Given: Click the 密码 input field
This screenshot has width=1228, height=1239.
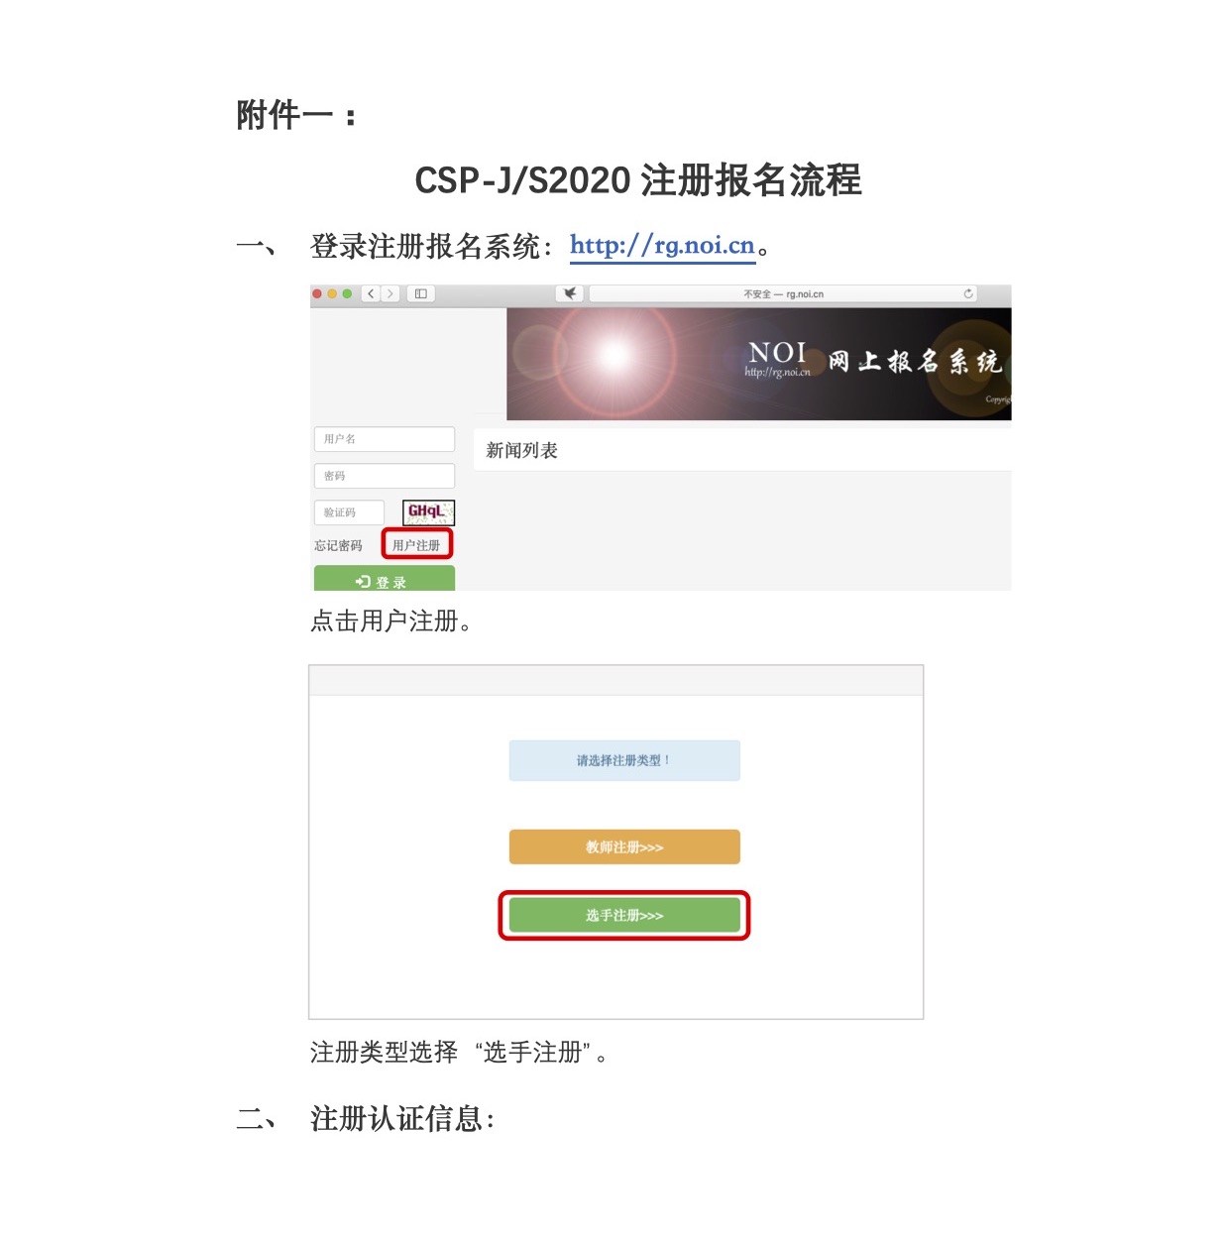Looking at the screenshot, I should (x=385, y=476).
